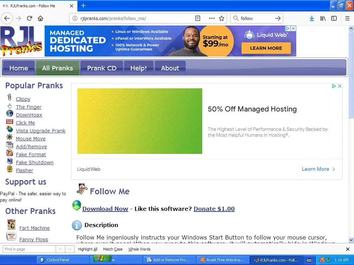Click the Fake Format icon
This screenshot has width=354, height=265.
click(9, 153)
